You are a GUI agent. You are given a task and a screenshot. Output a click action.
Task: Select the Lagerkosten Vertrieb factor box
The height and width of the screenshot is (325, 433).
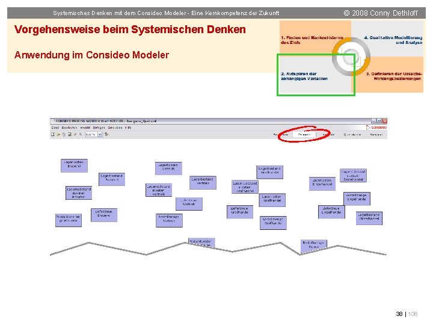[x=168, y=169]
